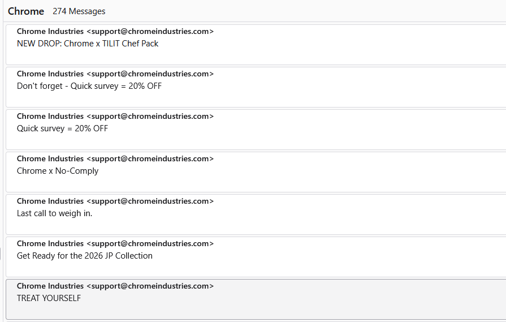Click sender line above 'Last call to weigh in.'
Image resolution: width=506 pixels, height=322 pixels.
pyautogui.click(x=115, y=201)
